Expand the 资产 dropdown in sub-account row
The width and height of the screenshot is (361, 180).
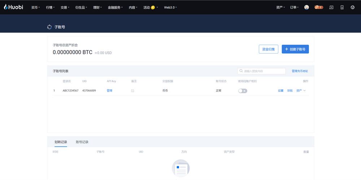click(x=301, y=91)
